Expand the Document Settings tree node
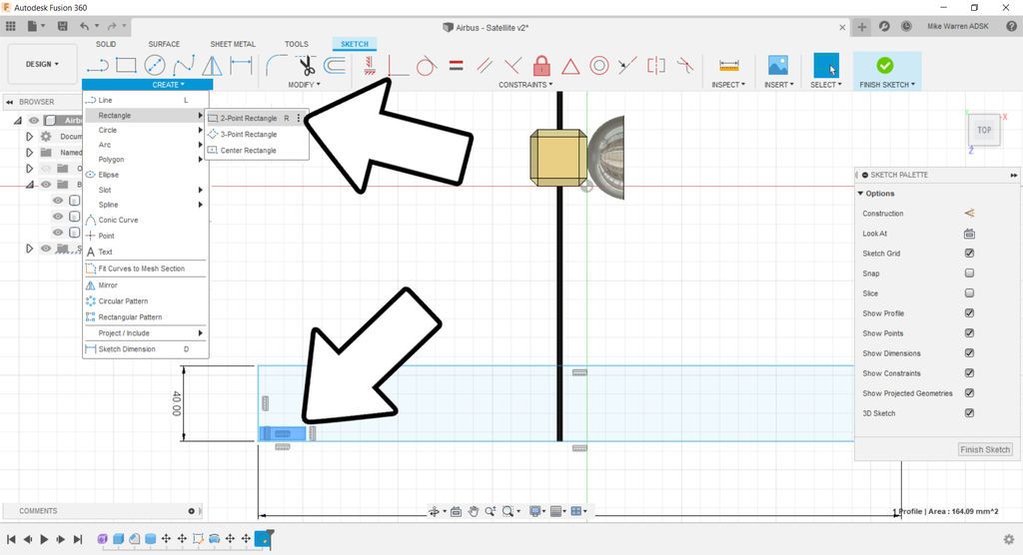The width and height of the screenshot is (1023, 555). (29, 137)
